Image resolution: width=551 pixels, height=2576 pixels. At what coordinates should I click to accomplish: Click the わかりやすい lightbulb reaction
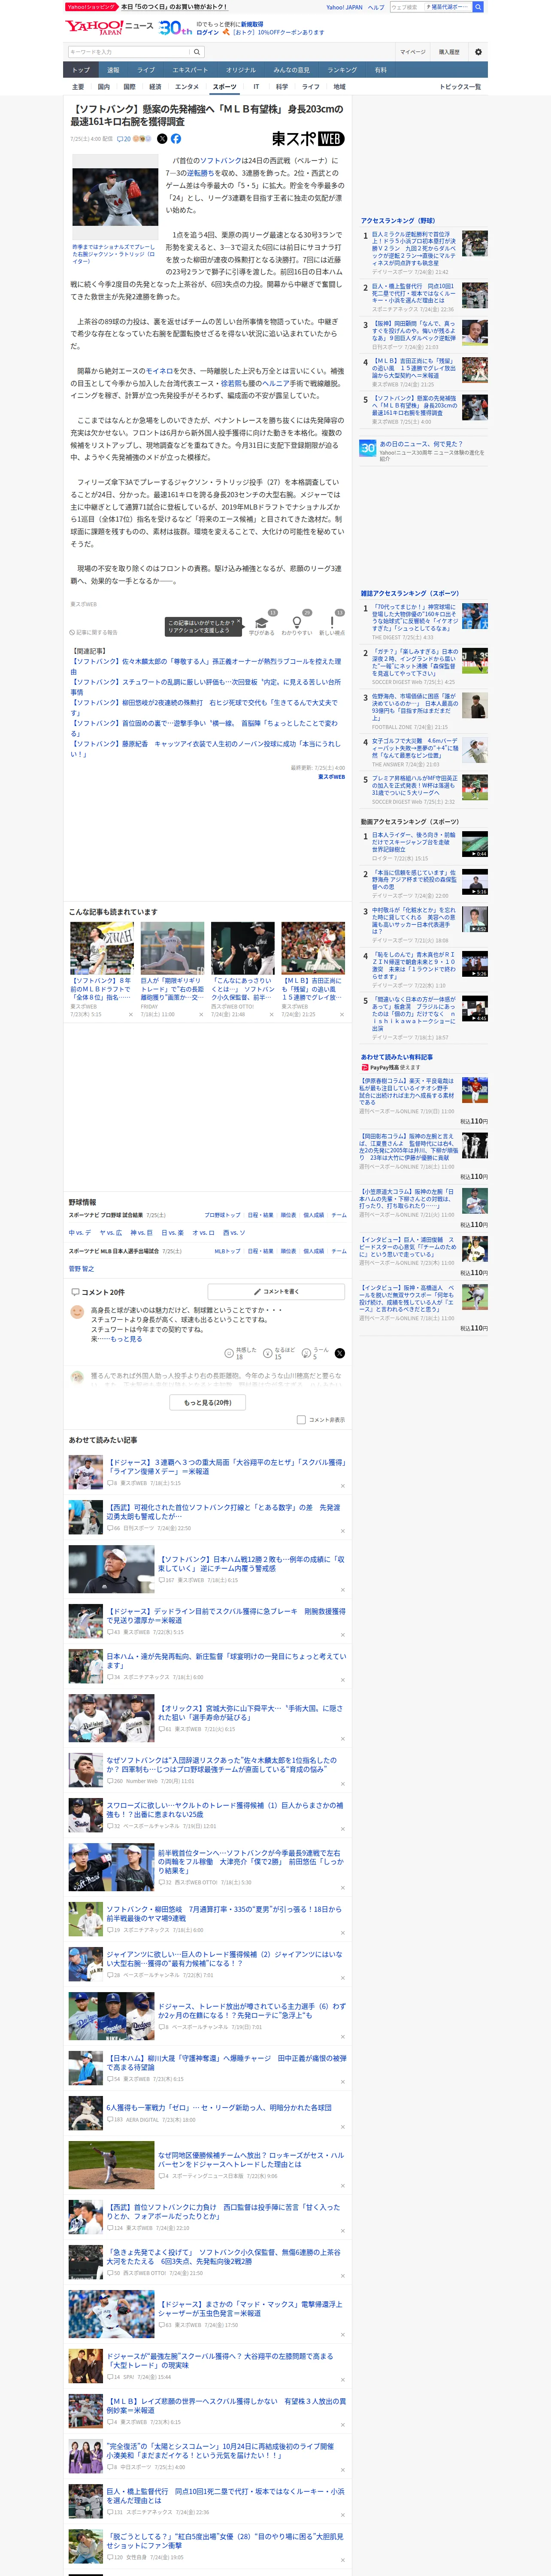pos(296,625)
